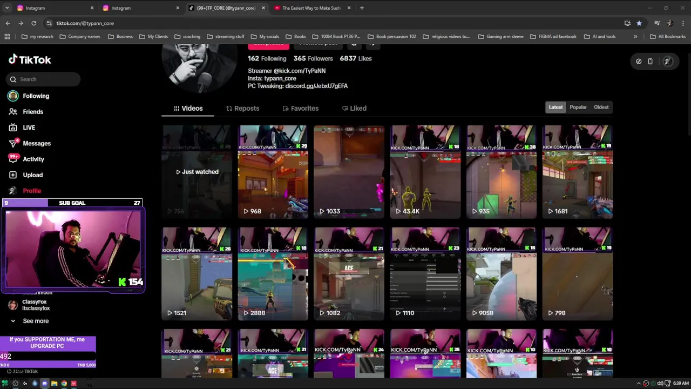Expand the tab search dropdown chevron
Viewport: 691px width, 389px height.
point(8,8)
